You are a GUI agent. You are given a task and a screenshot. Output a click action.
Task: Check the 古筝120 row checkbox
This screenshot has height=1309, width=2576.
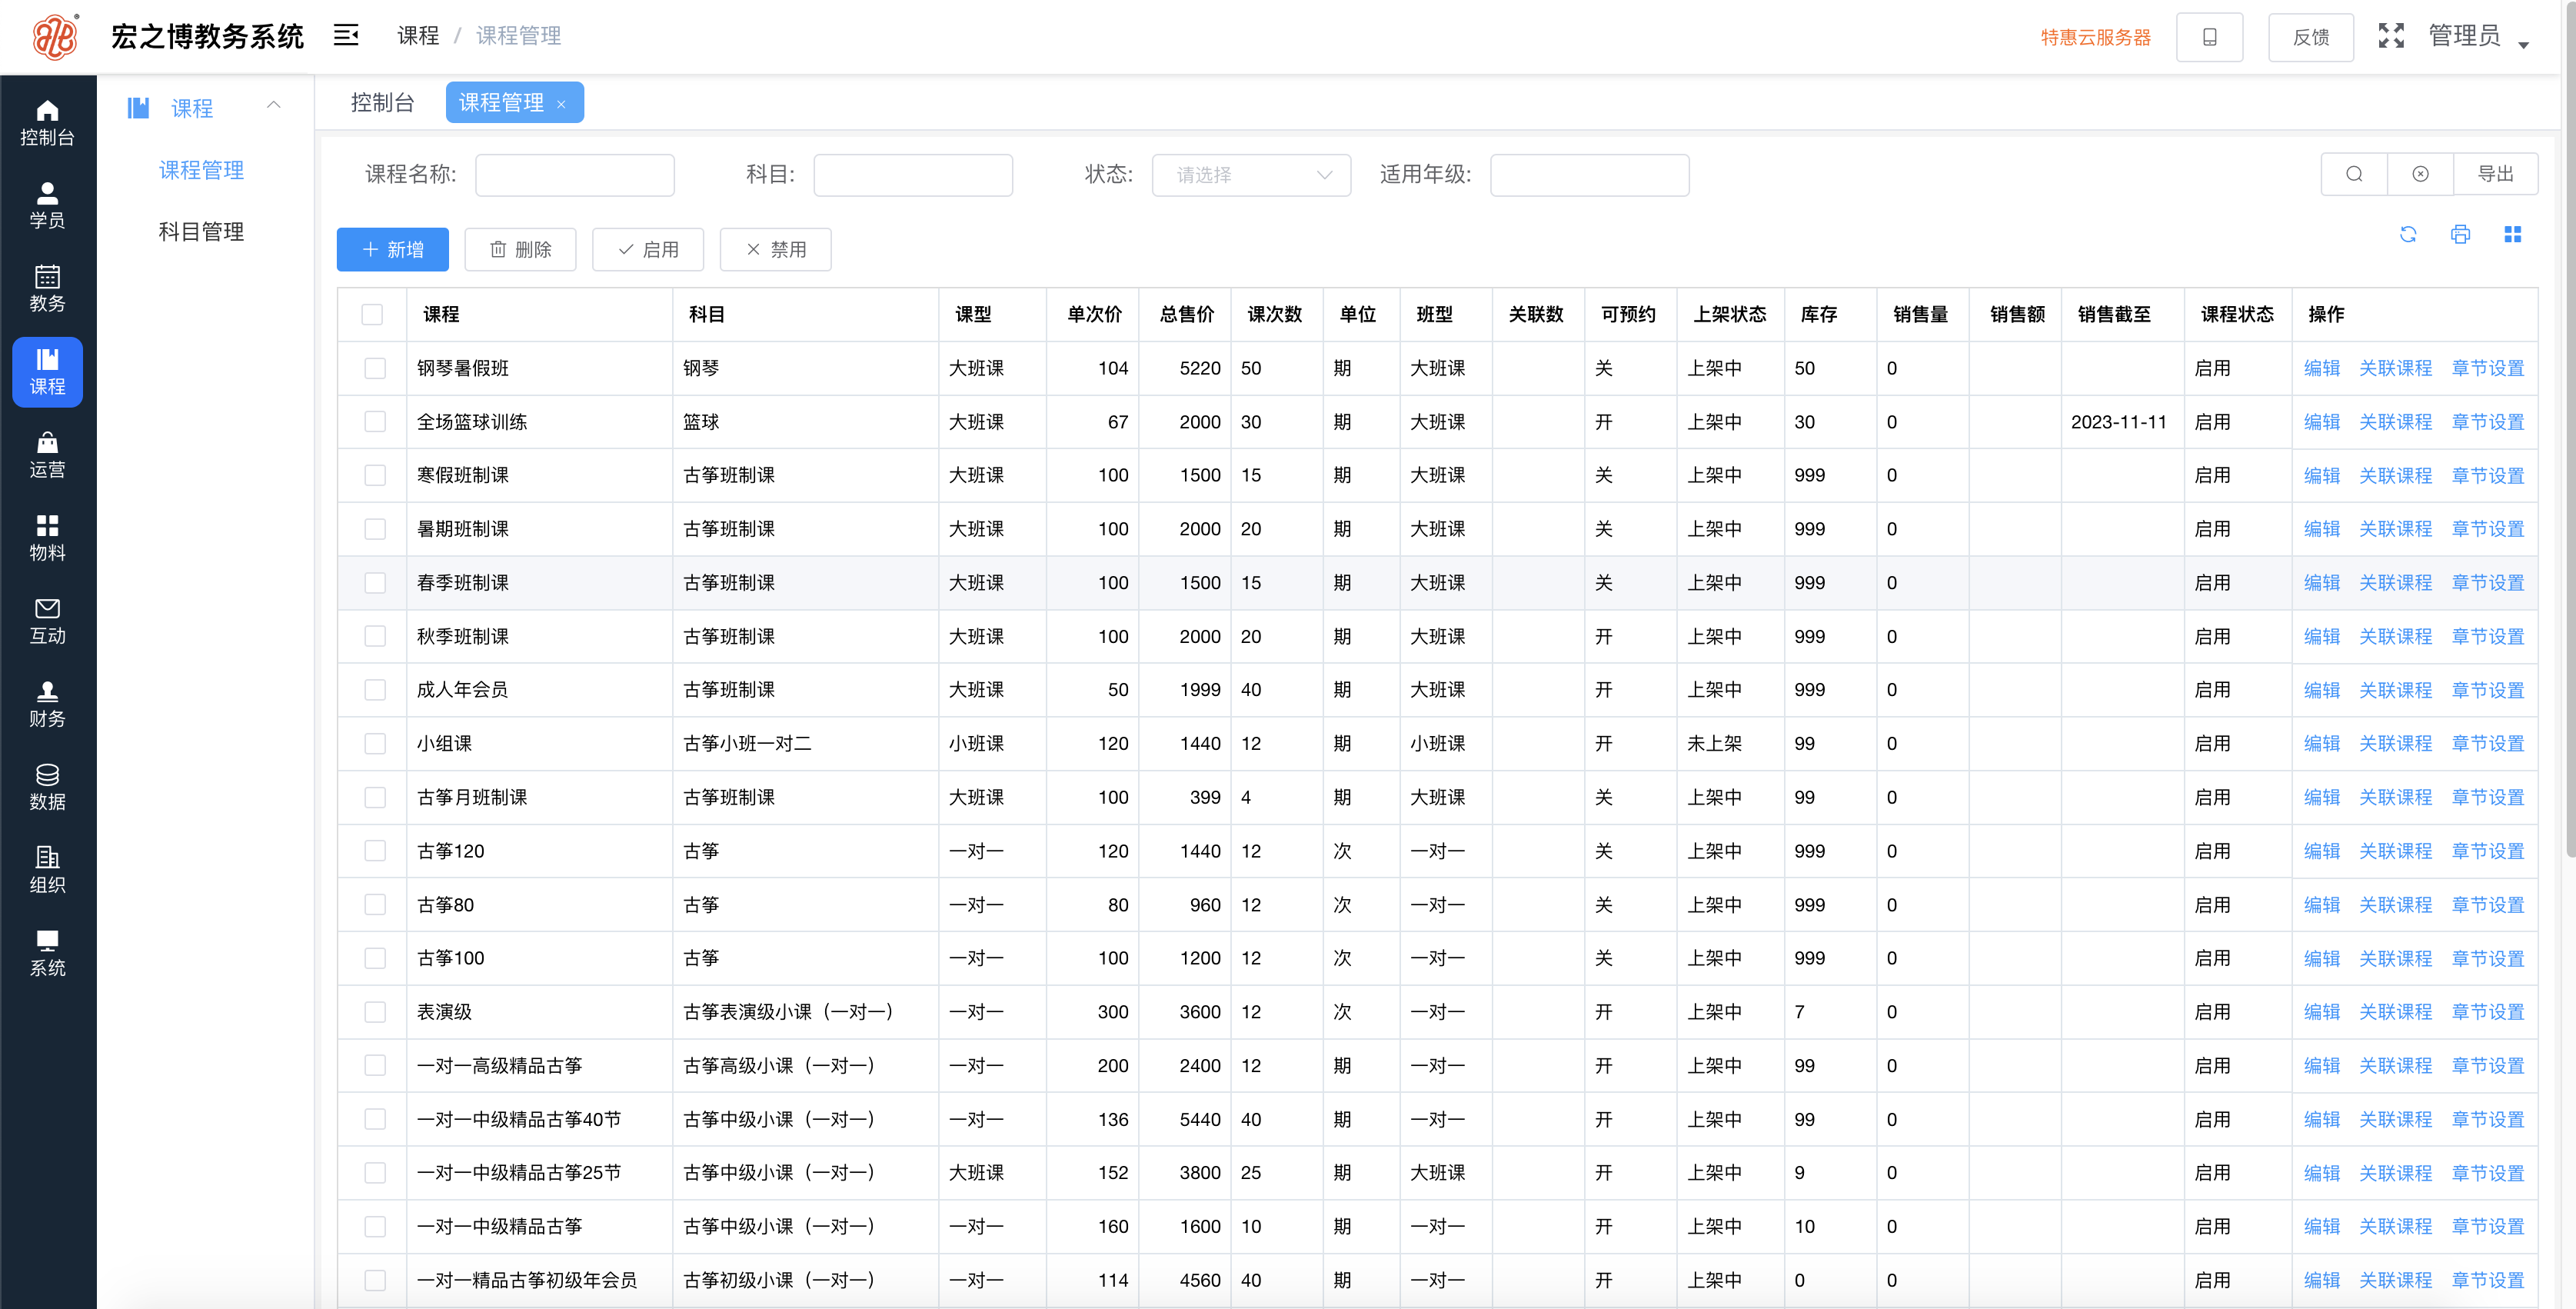coord(375,851)
